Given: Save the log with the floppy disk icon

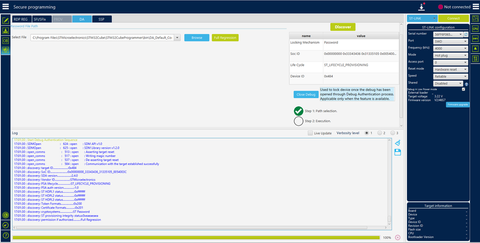Looking at the screenshot, I should (398, 153).
